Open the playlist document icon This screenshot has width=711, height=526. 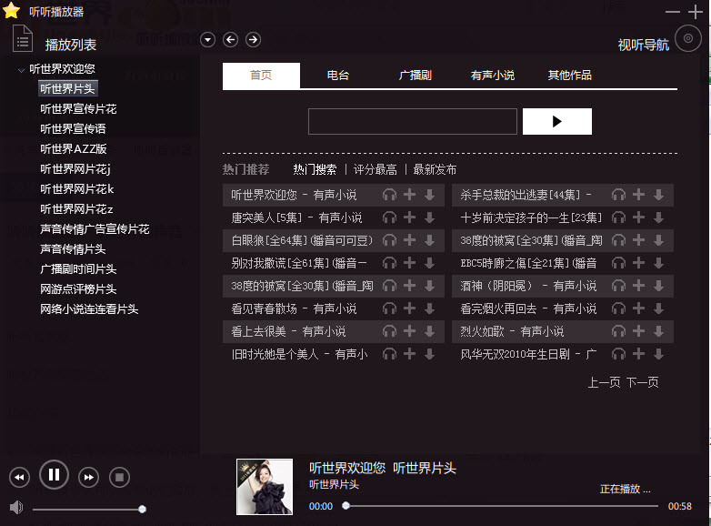[22, 38]
